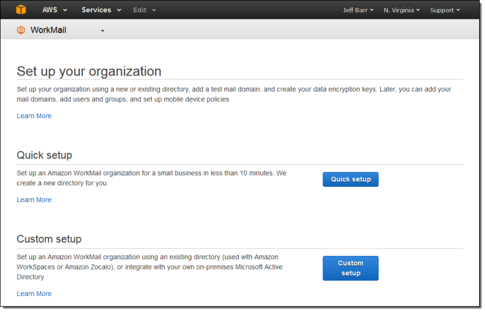Open the Services menu
The width and height of the screenshot is (485, 312).
(101, 10)
